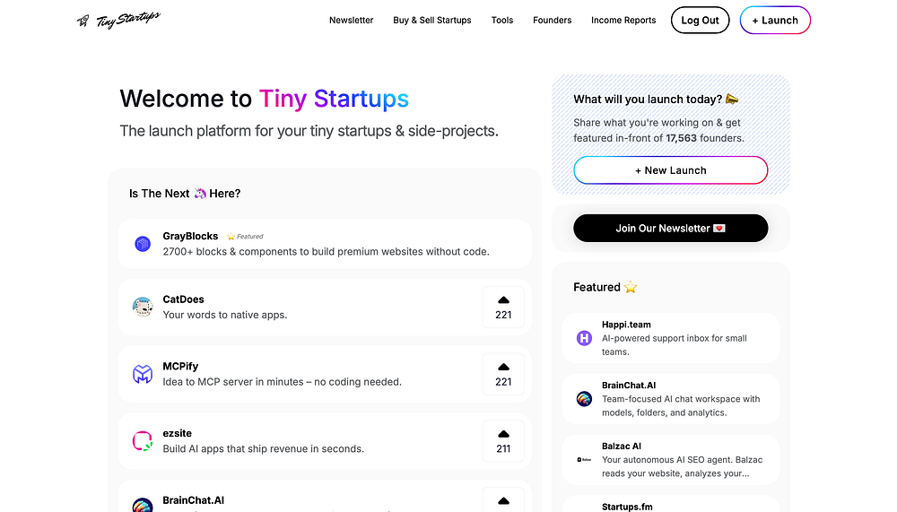Click the + New Launch button

[x=670, y=169]
